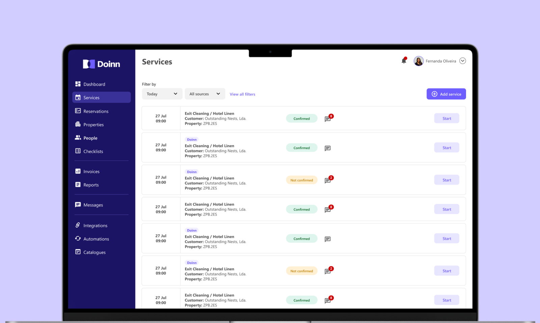Click the Add service button

click(x=446, y=94)
